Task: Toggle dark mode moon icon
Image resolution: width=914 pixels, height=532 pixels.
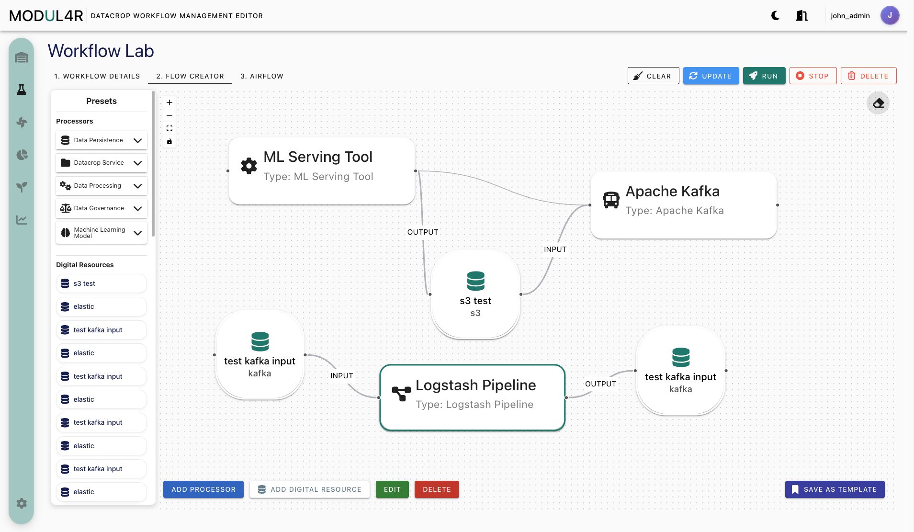Action: [775, 16]
